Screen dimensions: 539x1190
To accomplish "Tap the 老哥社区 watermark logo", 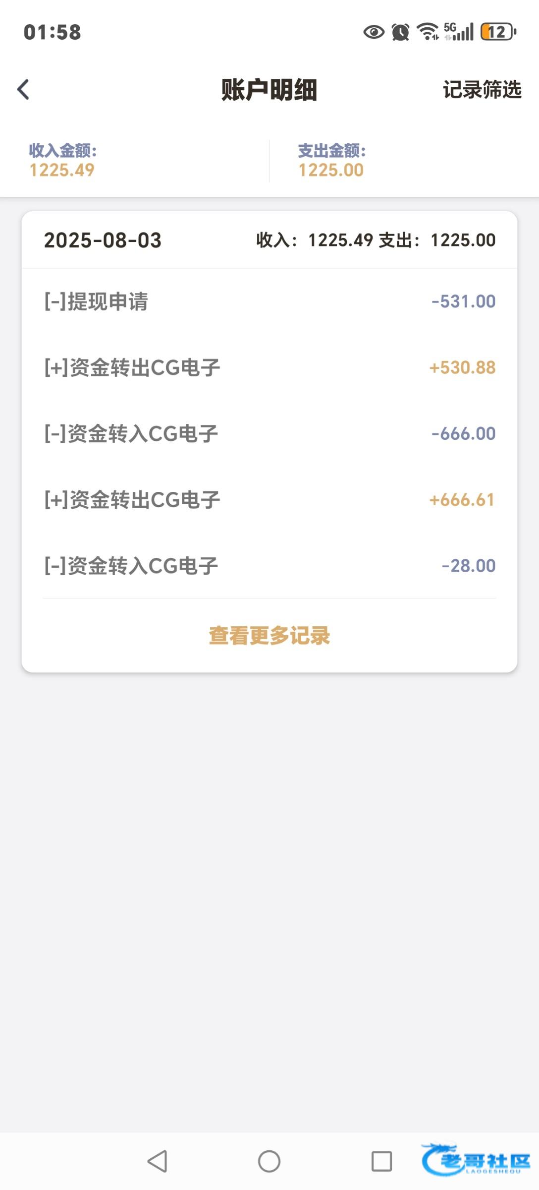I will [476, 1160].
